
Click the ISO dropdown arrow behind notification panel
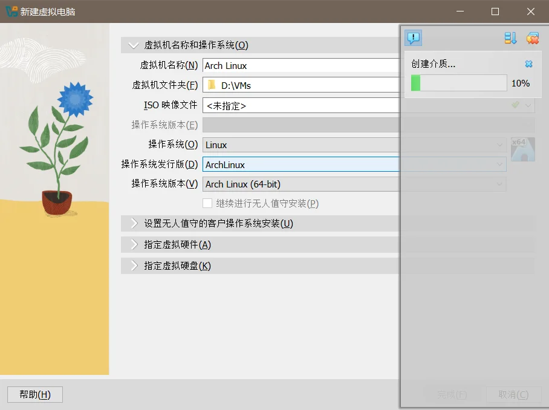click(x=528, y=105)
